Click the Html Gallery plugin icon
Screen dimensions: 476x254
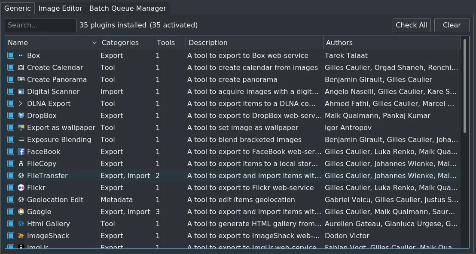(21, 224)
